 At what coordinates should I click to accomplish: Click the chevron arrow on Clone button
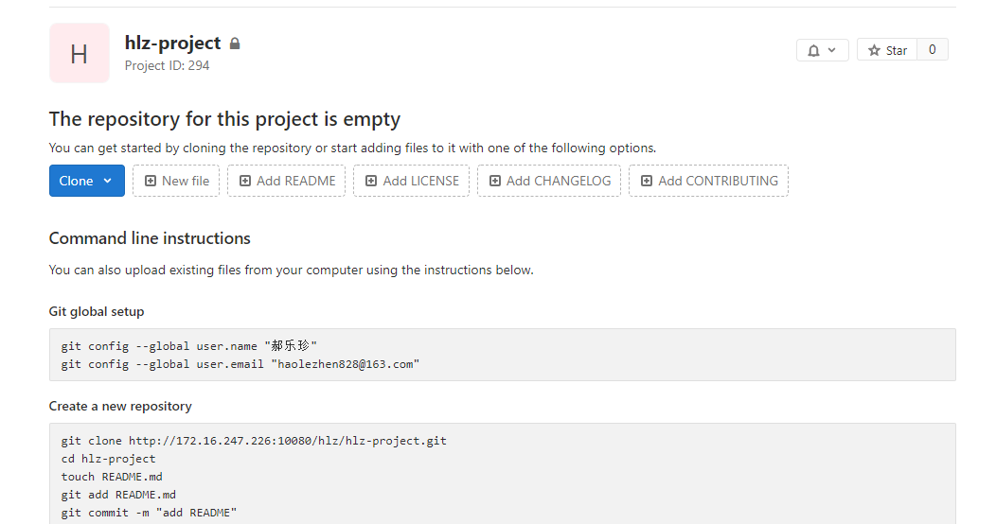(x=107, y=181)
